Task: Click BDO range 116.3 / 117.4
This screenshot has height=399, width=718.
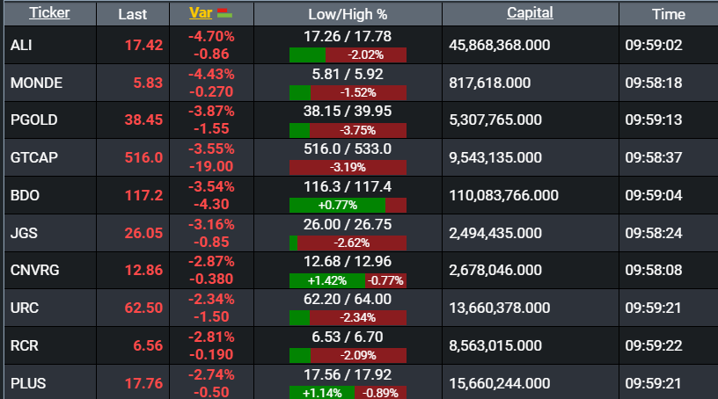Action: [x=348, y=186]
